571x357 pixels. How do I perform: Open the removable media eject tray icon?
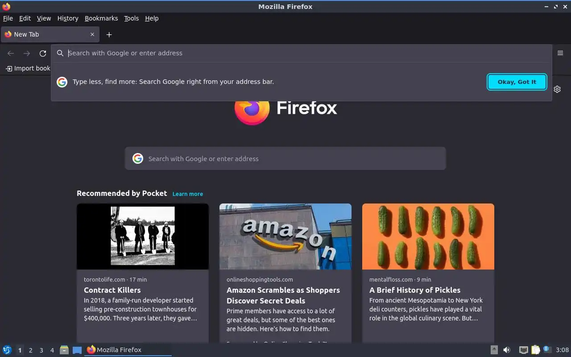(494, 350)
